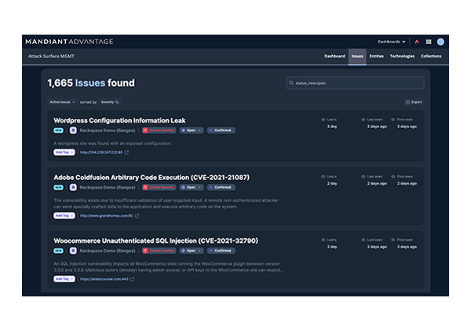
Task: Click the Export icon
Action: (407, 102)
